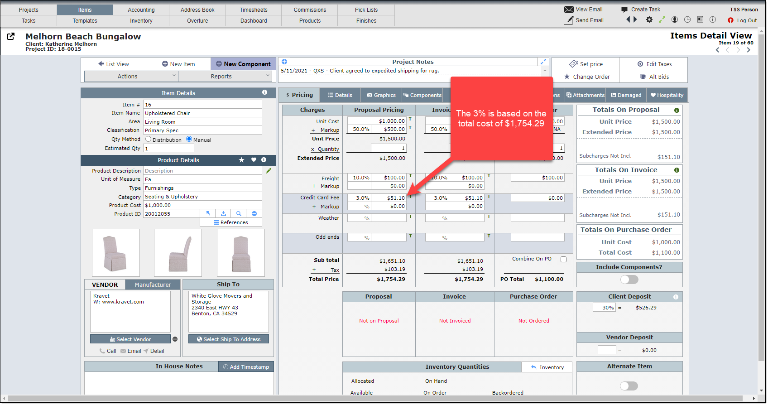Toggle the T tax flag on Proposal Unit Cost

410,119
